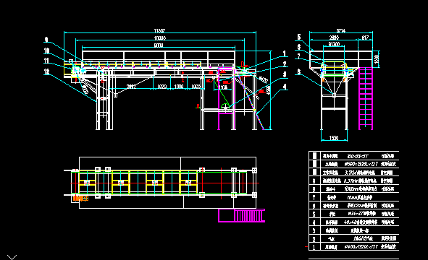Select row 3 number cell in parts table
The width and height of the screenshot is (428, 260).
[x=314, y=230]
